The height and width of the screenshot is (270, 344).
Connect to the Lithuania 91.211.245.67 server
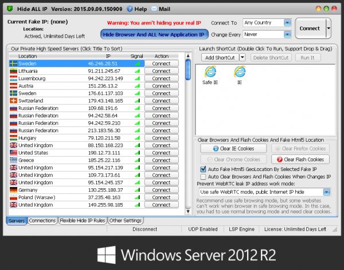tap(162, 71)
